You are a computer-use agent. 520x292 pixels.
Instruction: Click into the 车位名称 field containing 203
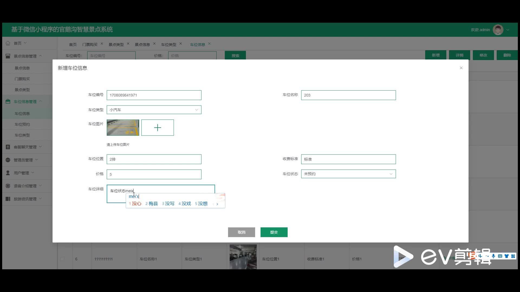coord(348,95)
